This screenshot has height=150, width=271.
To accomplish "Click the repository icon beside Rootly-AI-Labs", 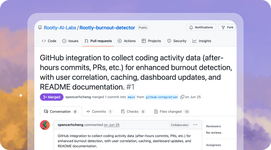I will 40,28.
